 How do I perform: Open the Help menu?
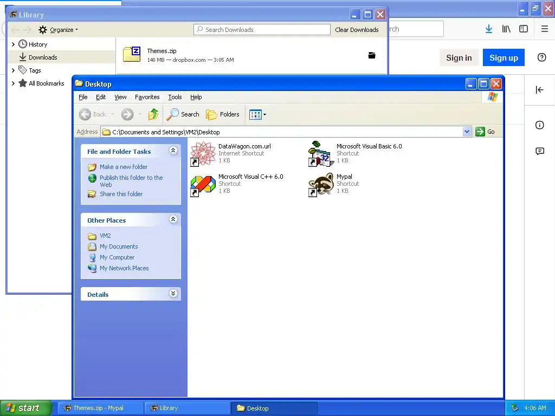pyautogui.click(x=196, y=97)
